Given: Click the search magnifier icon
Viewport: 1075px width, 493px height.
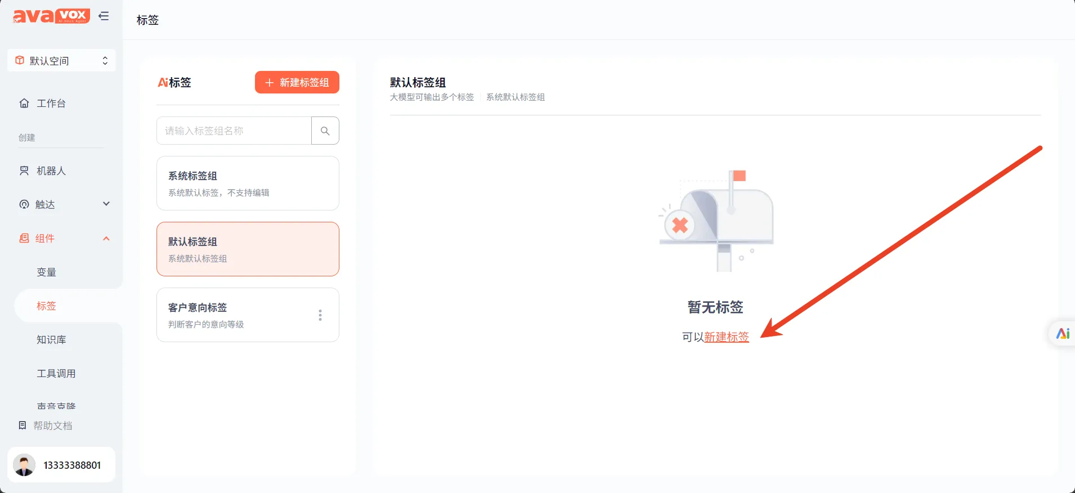Looking at the screenshot, I should pos(325,131).
